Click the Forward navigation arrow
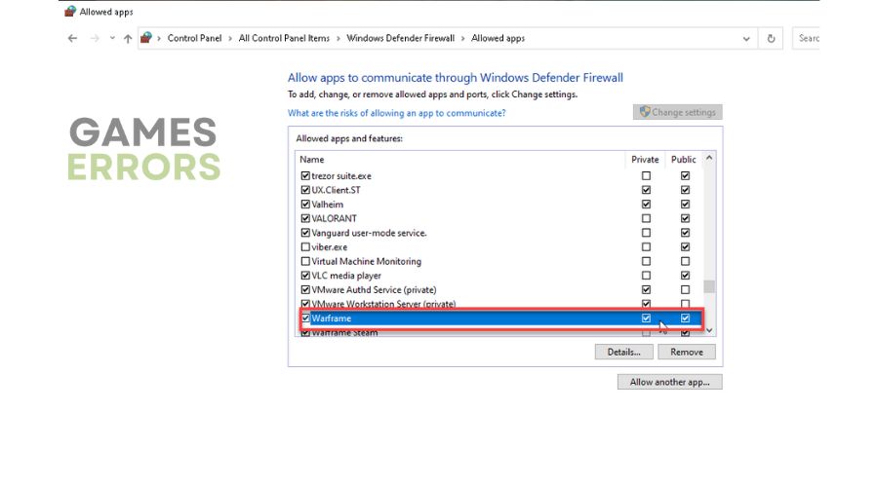 [95, 38]
